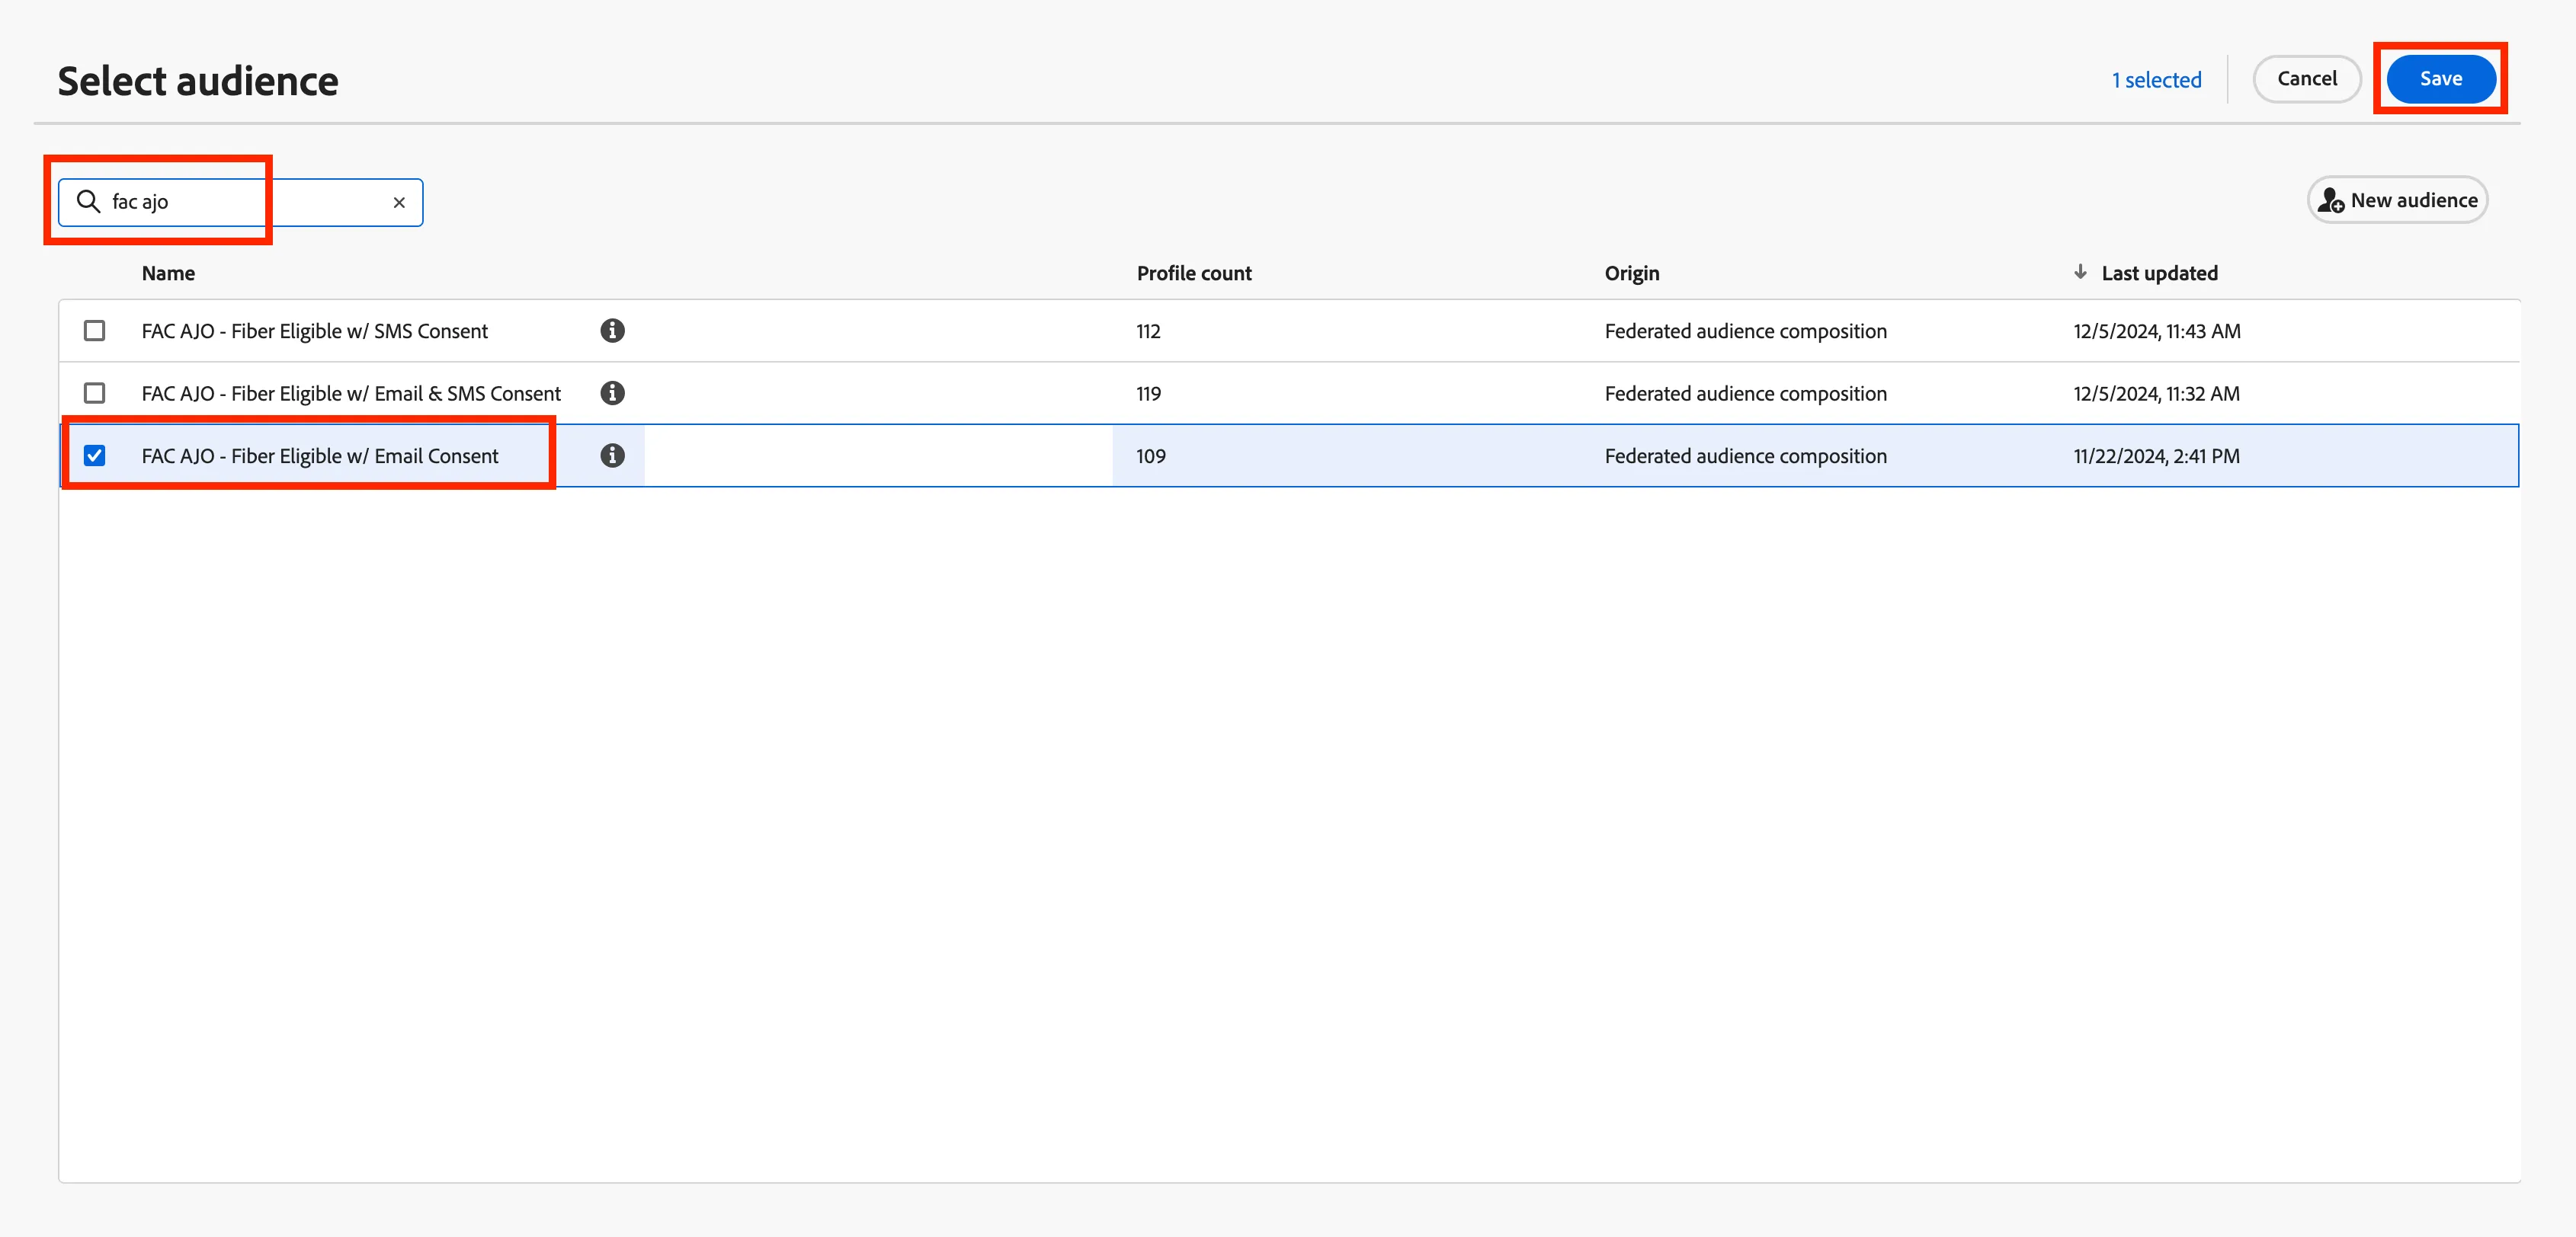Screen dimensions: 2576x1237
Task: Click profile count 119
Action: tap(1148, 394)
